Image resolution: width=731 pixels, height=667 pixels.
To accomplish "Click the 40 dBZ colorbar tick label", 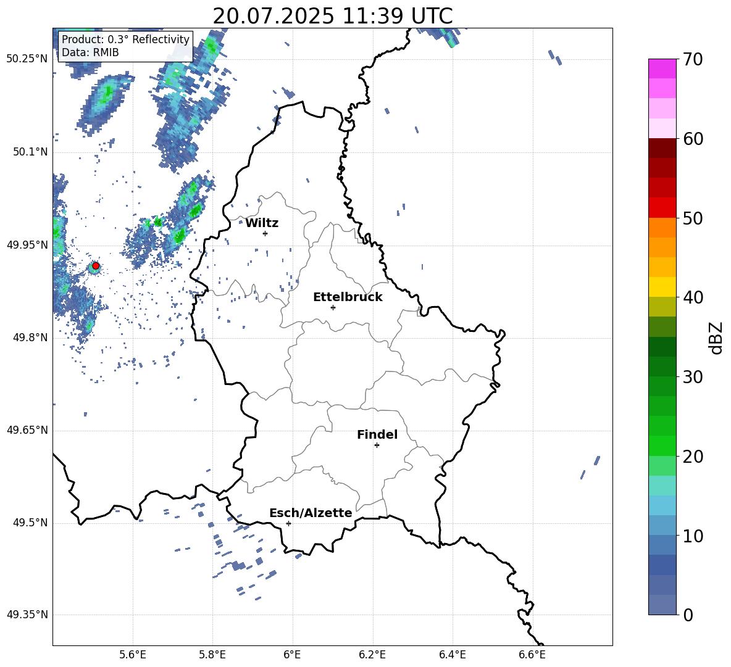I will coord(693,297).
